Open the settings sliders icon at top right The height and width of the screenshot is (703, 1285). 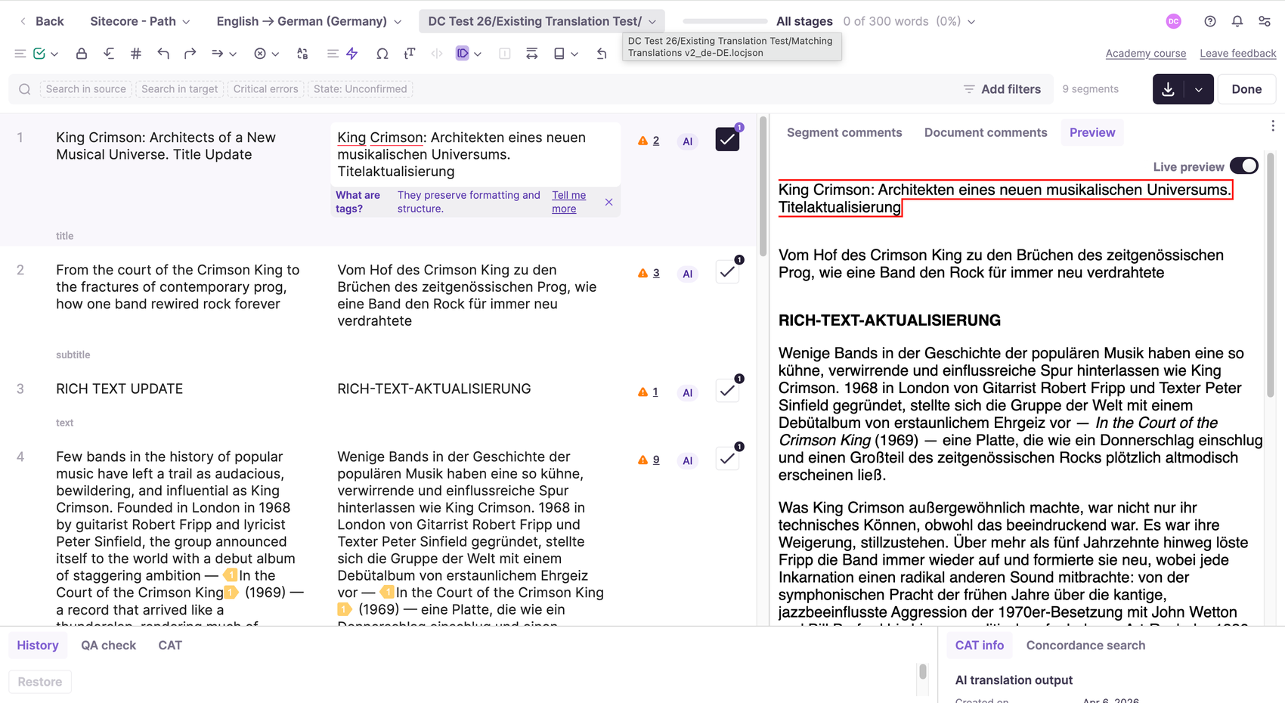1265,21
